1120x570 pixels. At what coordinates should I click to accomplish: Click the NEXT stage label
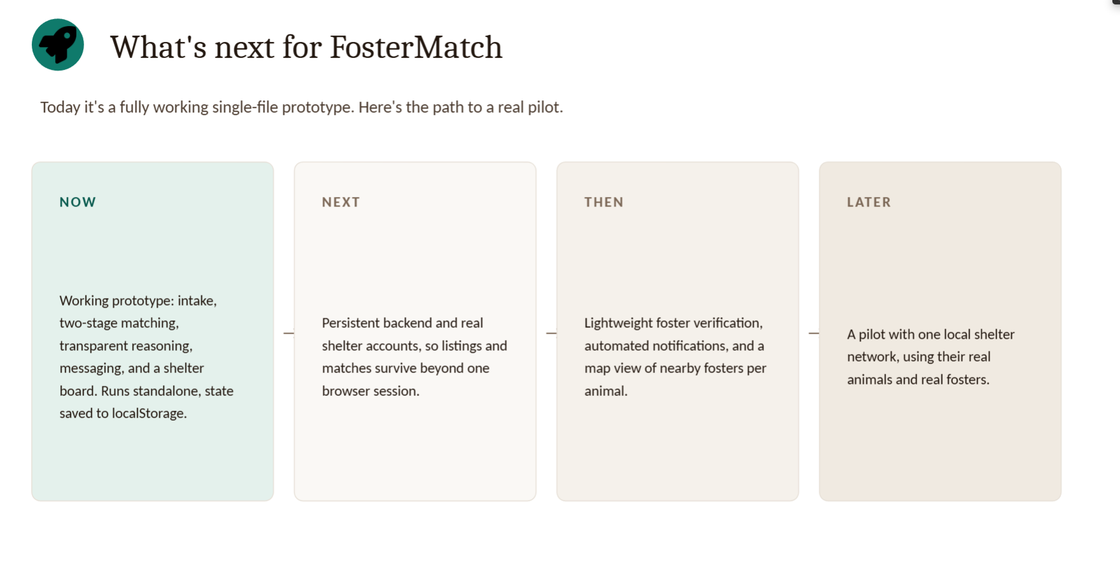click(x=341, y=202)
